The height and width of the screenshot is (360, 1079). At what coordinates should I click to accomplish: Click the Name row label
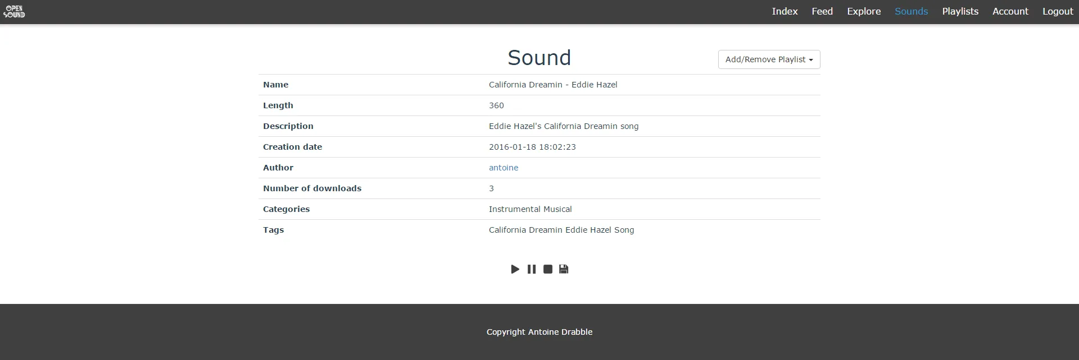pyautogui.click(x=275, y=85)
